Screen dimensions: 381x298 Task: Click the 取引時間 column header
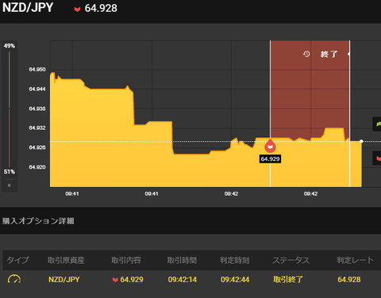182,260
